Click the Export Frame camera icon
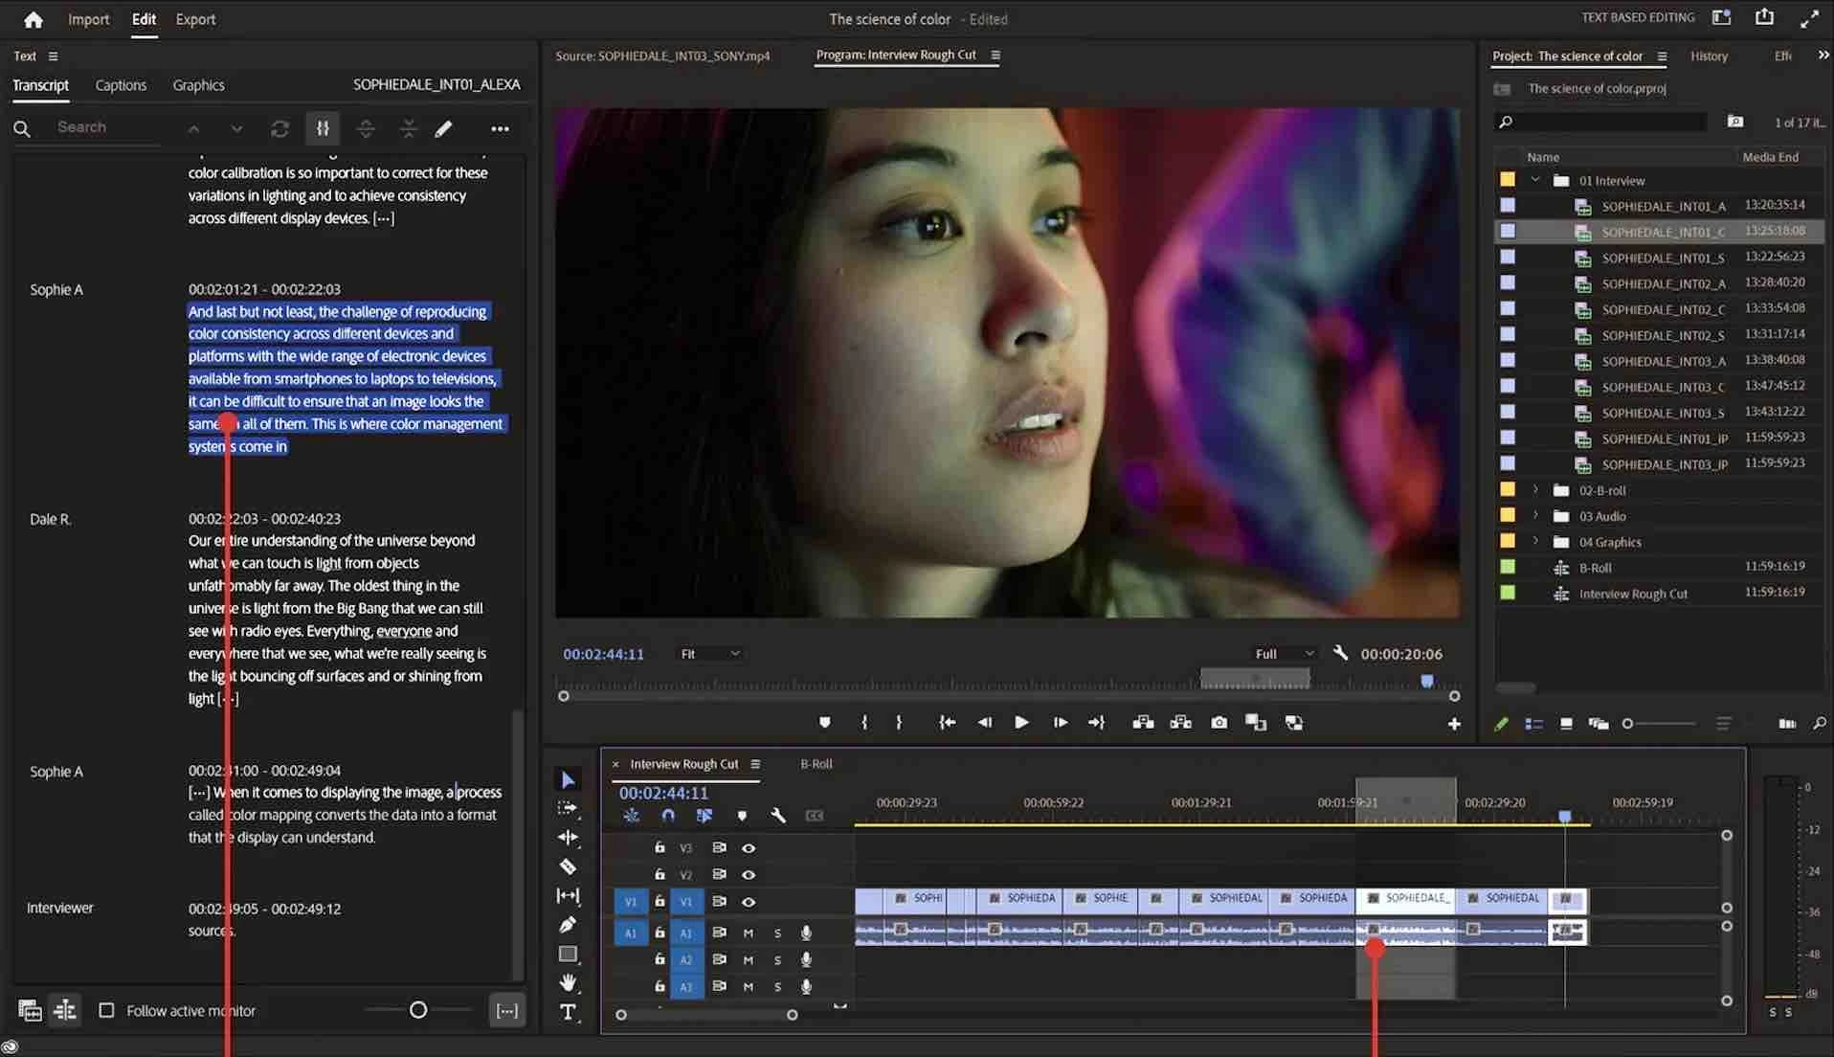Image resolution: width=1834 pixels, height=1057 pixels. 1219,723
